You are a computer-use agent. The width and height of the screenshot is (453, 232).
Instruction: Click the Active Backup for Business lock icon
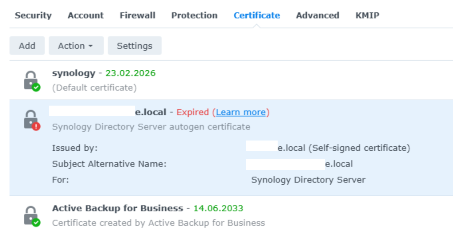[31, 216]
